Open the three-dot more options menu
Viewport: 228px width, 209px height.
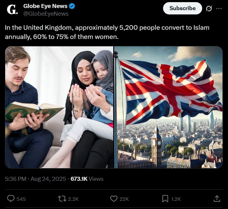[219, 9]
